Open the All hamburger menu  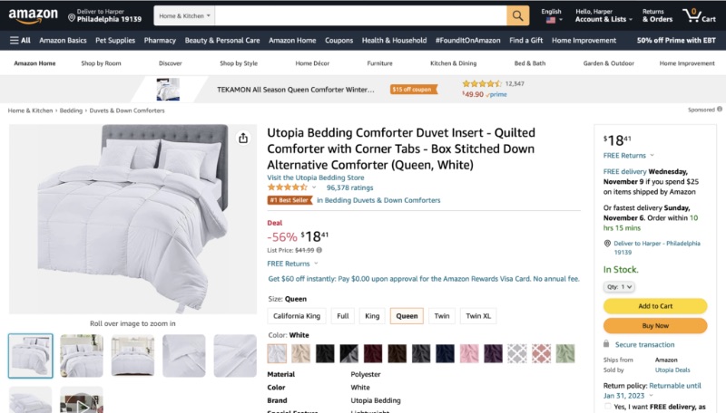tap(20, 40)
